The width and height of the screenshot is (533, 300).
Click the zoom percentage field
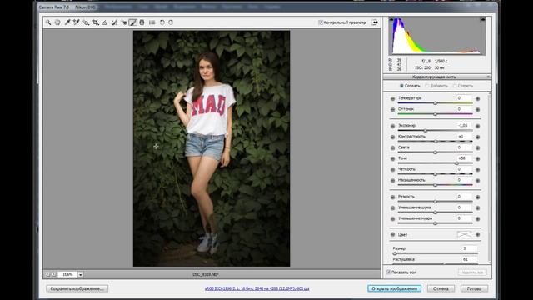click(x=67, y=274)
